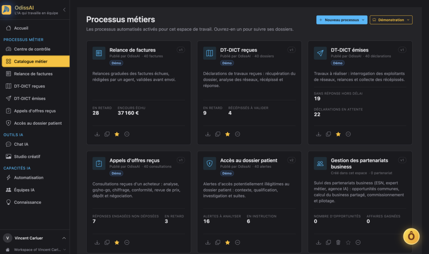The width and height of the screenshot is (429, 254).
Task: Open the DT-DICT reçues card title
Action: 238,50
